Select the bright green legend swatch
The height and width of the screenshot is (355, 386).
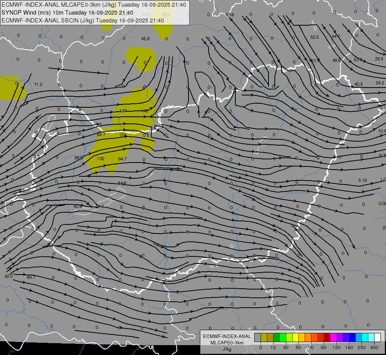coord(283,337)
